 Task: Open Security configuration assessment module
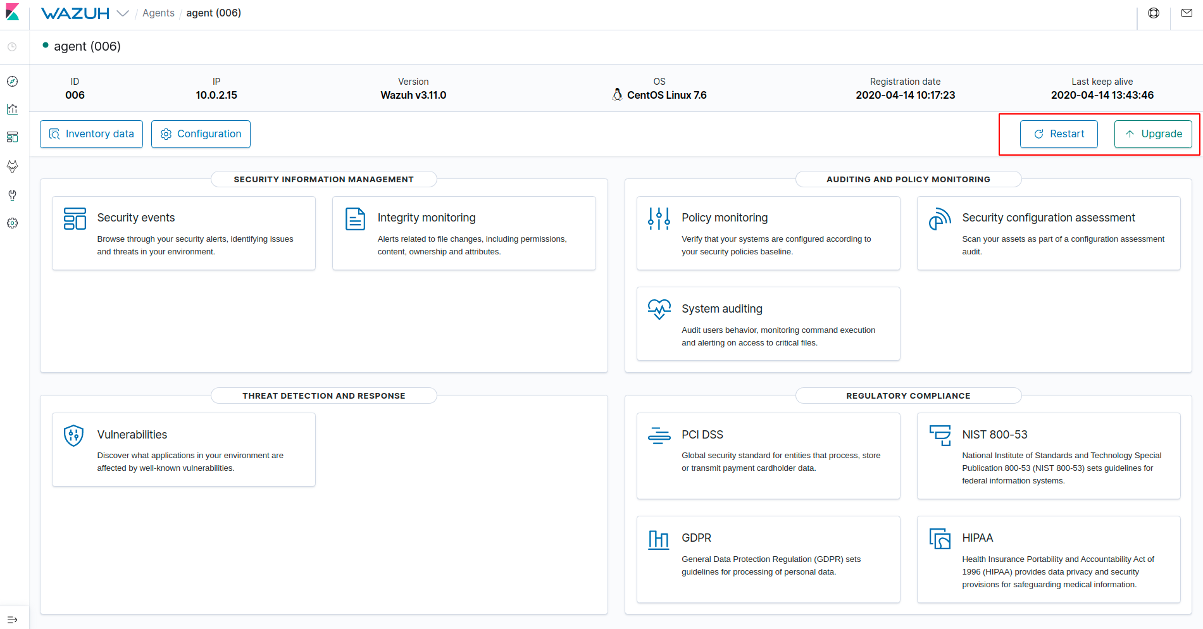1049,218
